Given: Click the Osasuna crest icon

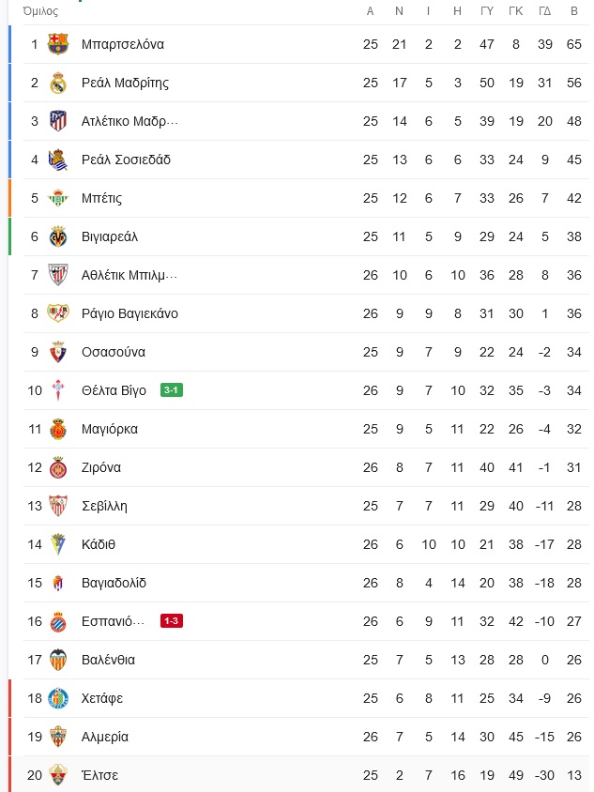Looking at the screenshot, I should point(58,352).
